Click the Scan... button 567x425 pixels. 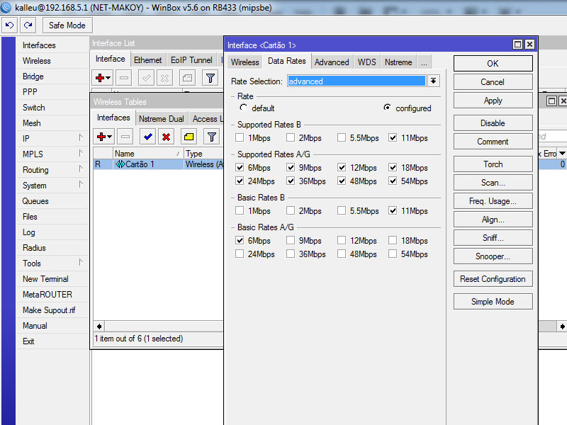(493, 183)
